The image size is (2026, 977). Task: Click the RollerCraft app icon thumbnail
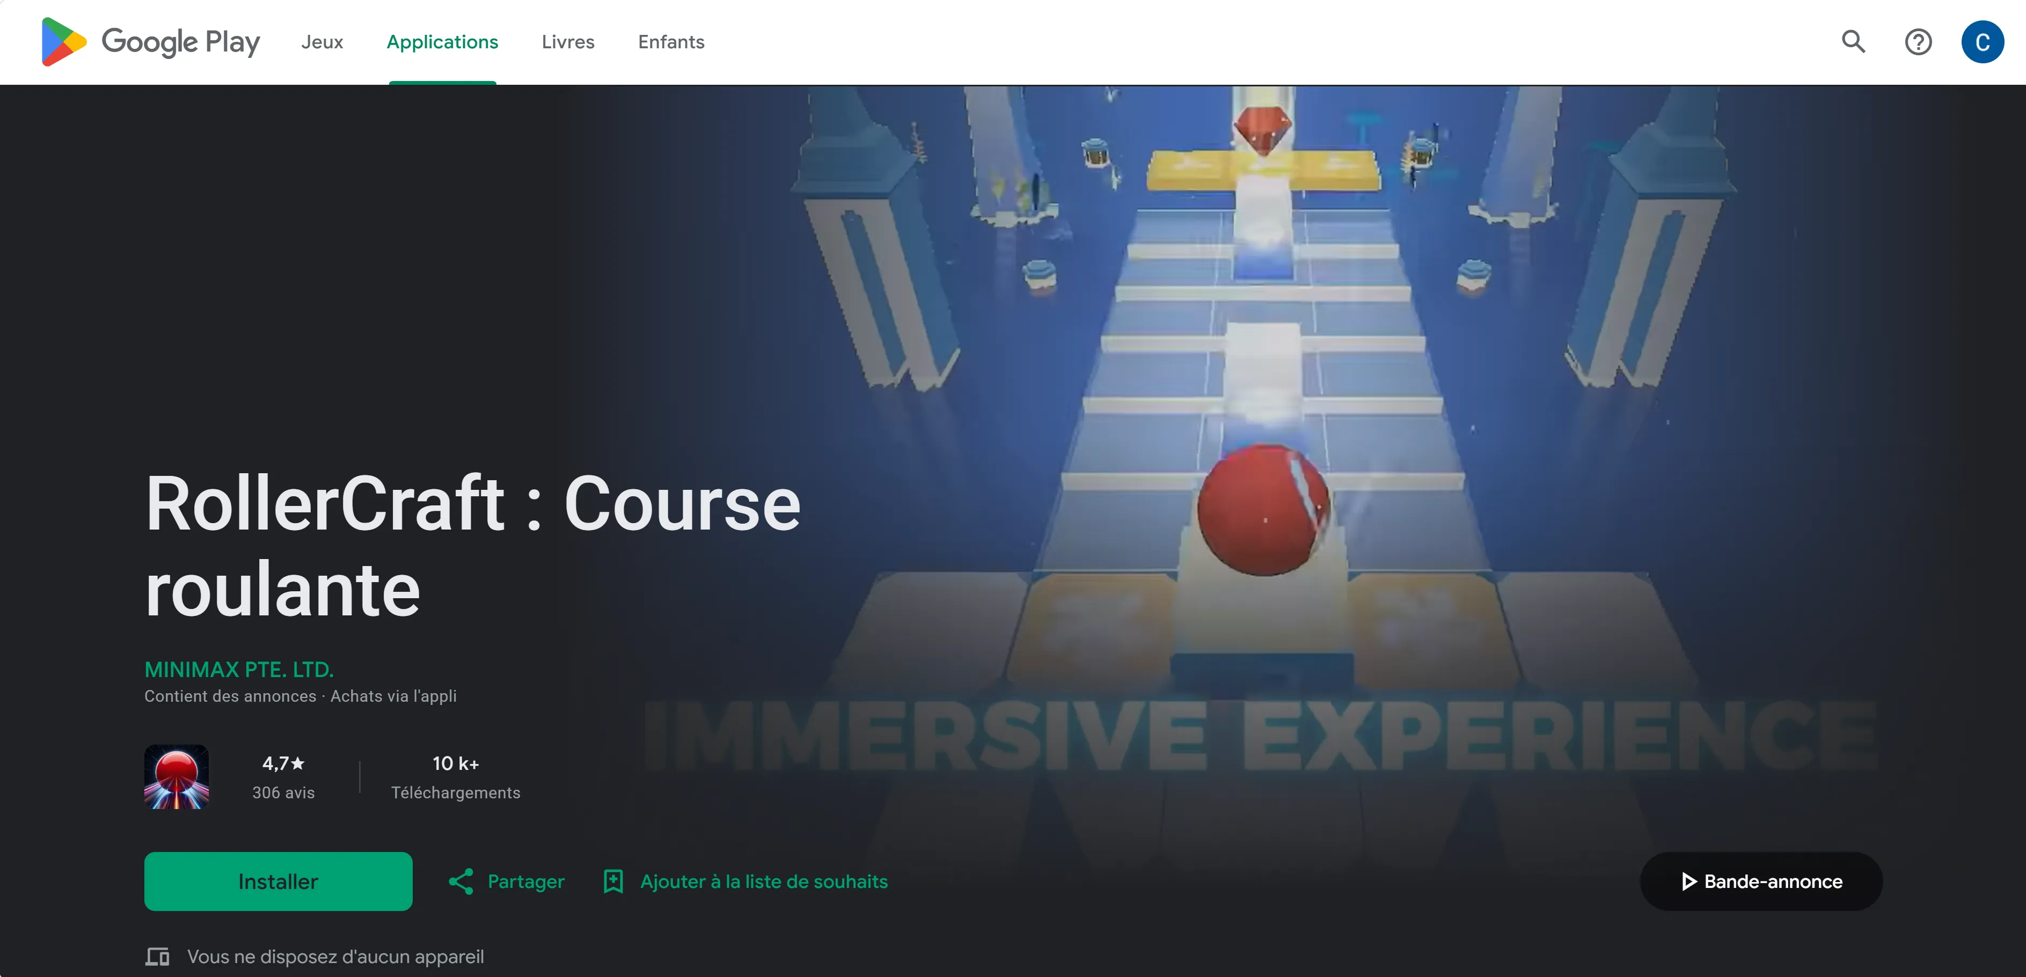[x=177, y=776]
